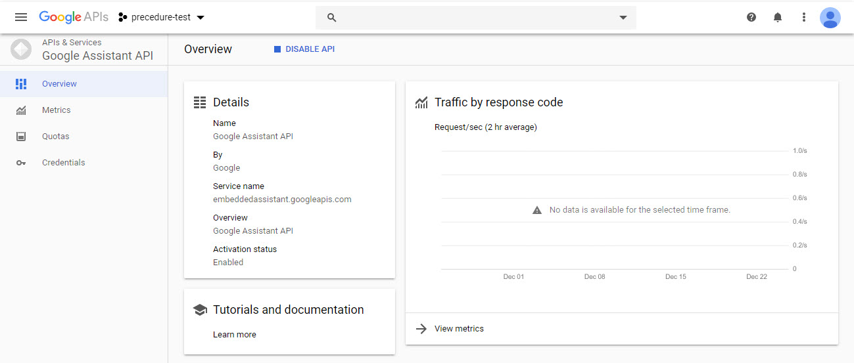Show notifications bell
Screen dimensions: 854x363
[x=778, y=17]
